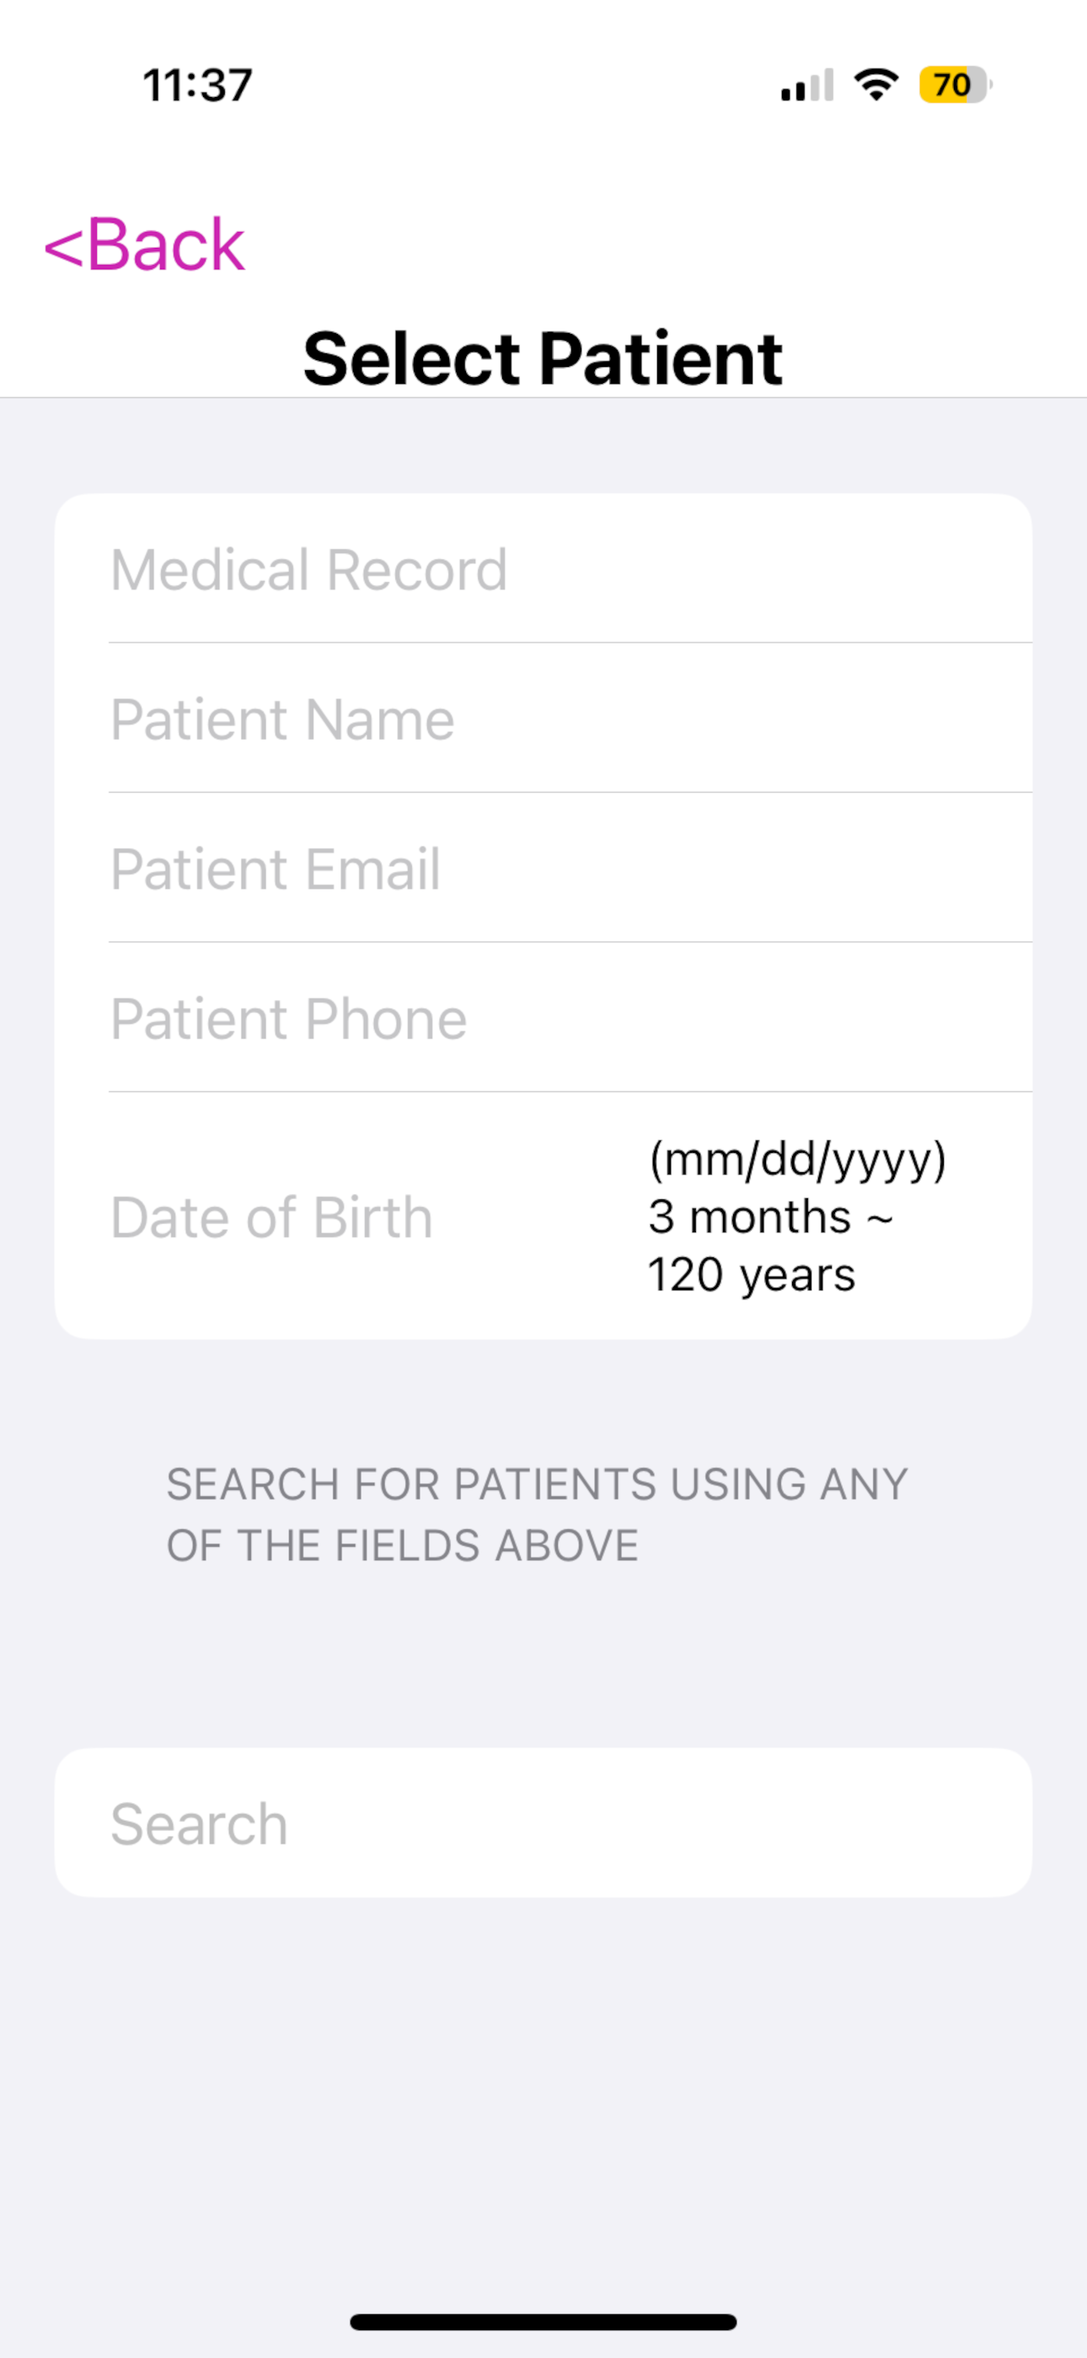The width and height of the screenshot is (1087, 2358).
Task: Tap the 11:37 clock in status bar
Action: [198, 85]
